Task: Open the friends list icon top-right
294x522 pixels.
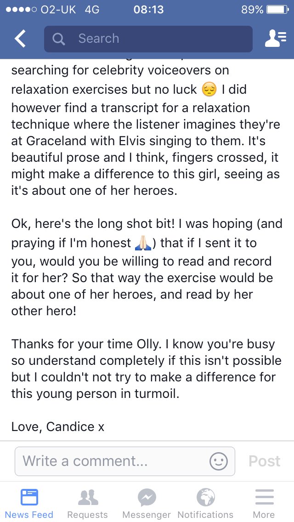Action: point(275,38)
